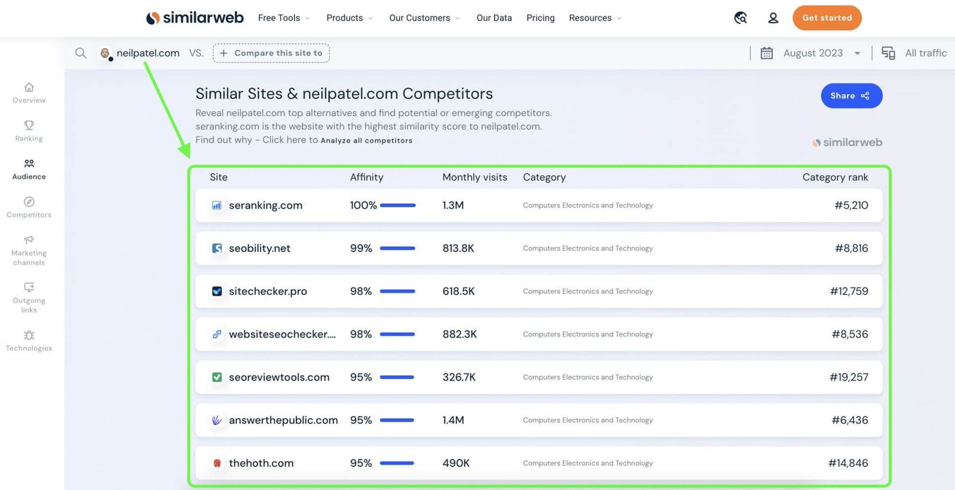Click the answerthepublic.com favicon
Image resolution: width=955 pixels, height=490 pixels.
click(217, 420)
